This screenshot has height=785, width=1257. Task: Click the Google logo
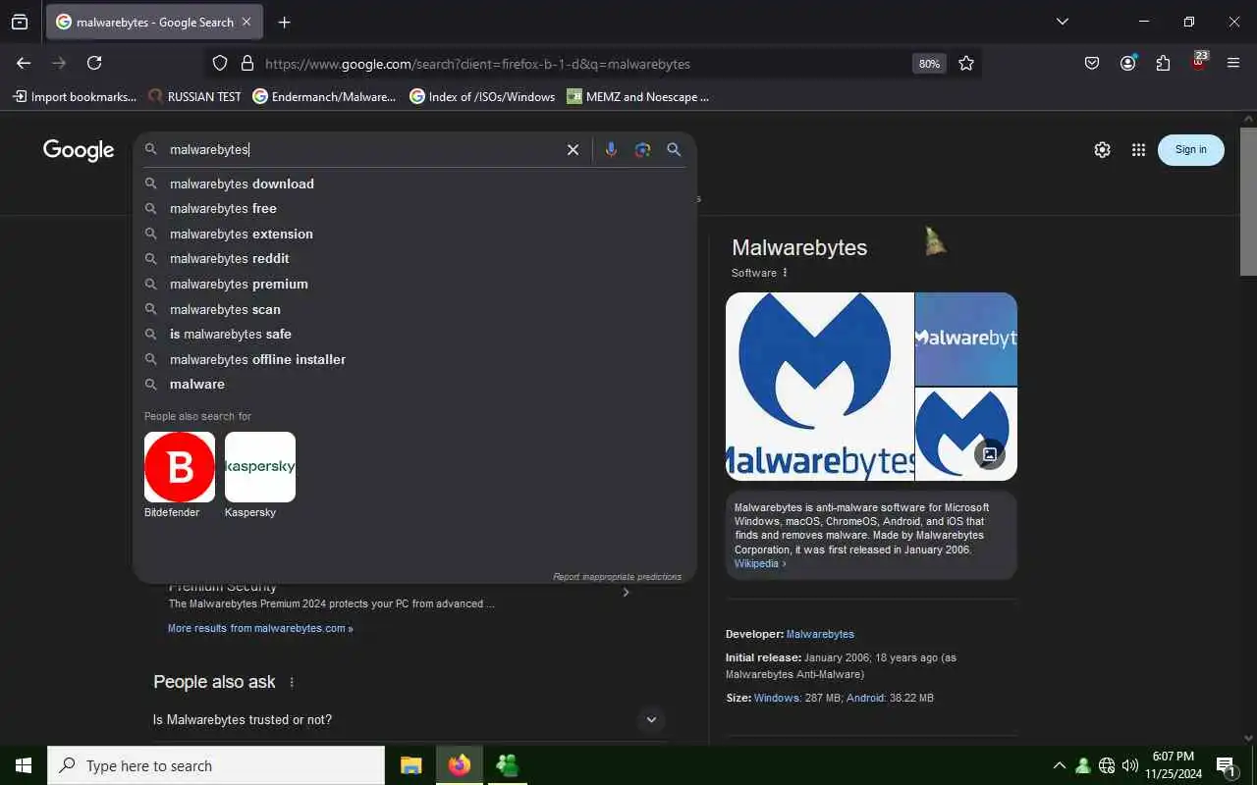click(79, 150)
